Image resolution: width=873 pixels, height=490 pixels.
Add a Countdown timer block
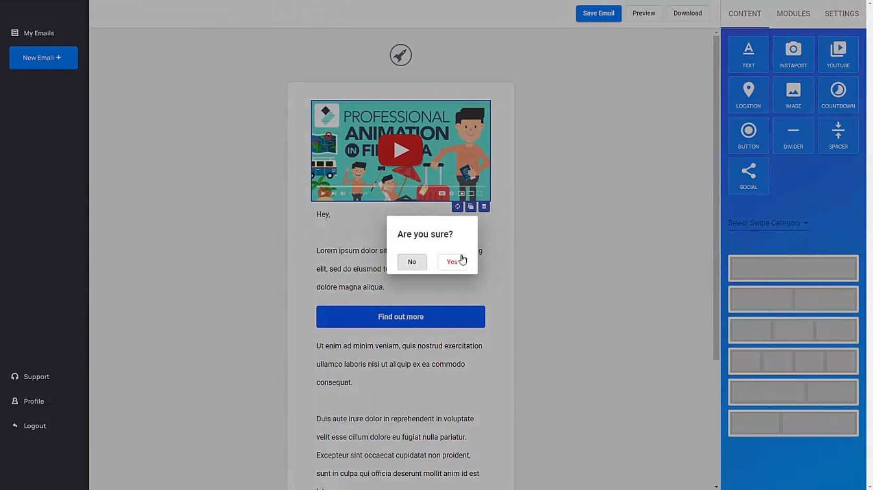coord(838,95)
